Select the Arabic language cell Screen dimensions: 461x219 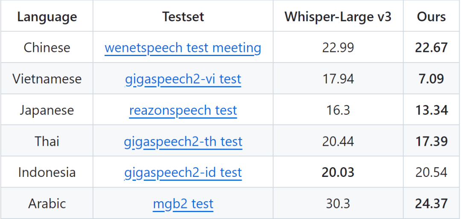coord(47,204)
